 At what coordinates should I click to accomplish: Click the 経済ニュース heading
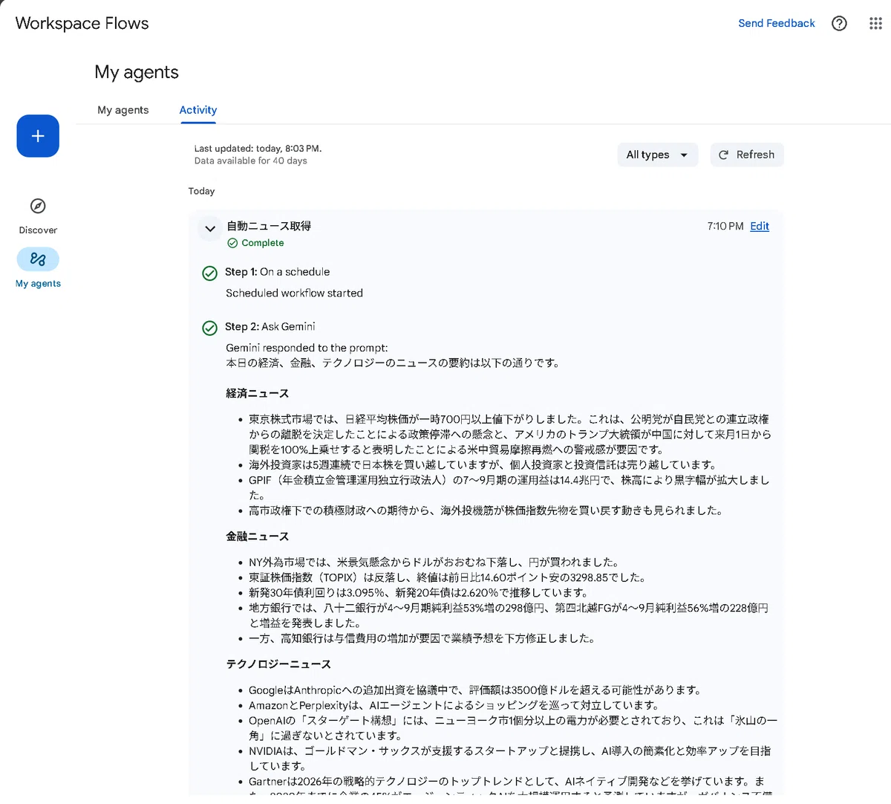pyautogui.click(x=258, y=393)
